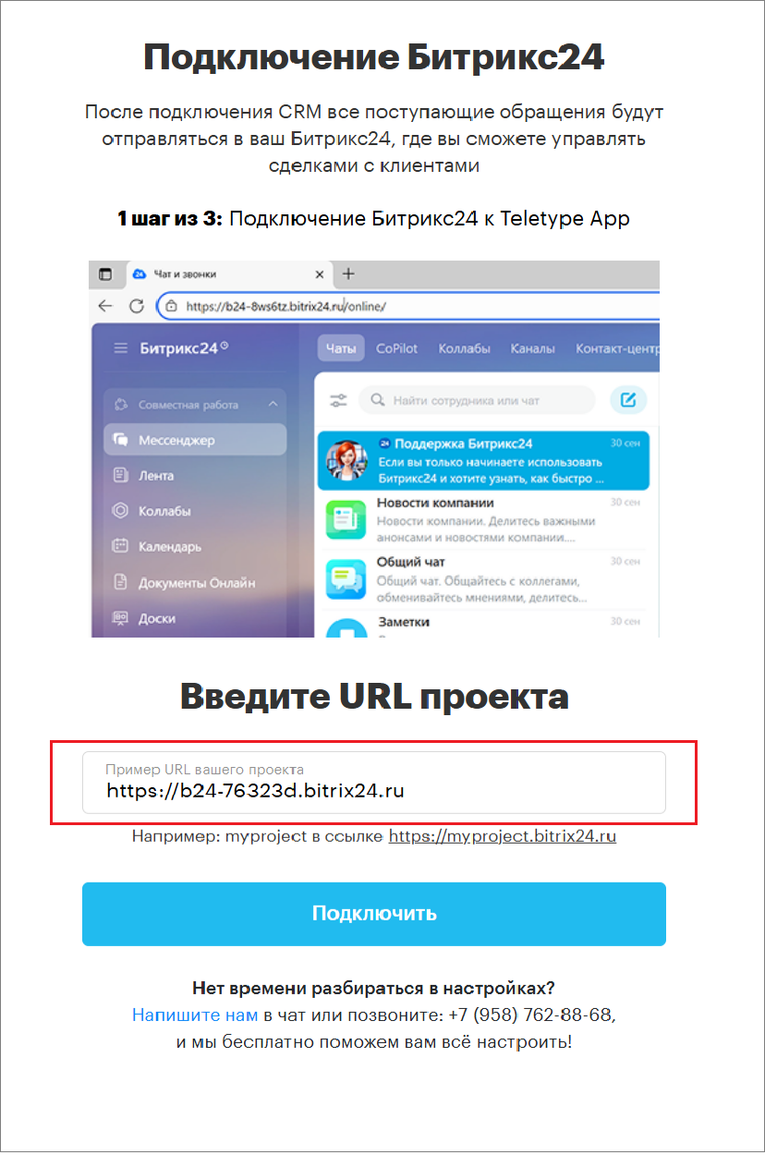Click the new chat compose icon
This screenshot has height=1155, width=765.
(628, 400)
